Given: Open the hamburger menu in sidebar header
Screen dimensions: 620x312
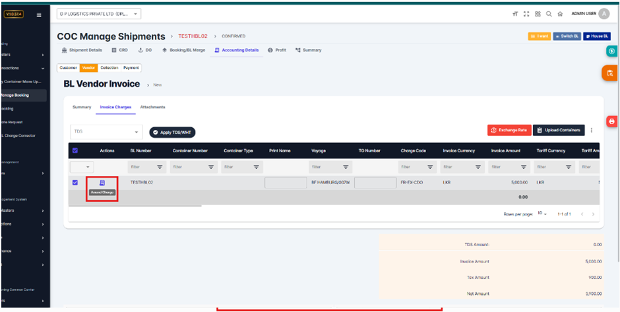Looking at the screenshot, I should [39, 14].
